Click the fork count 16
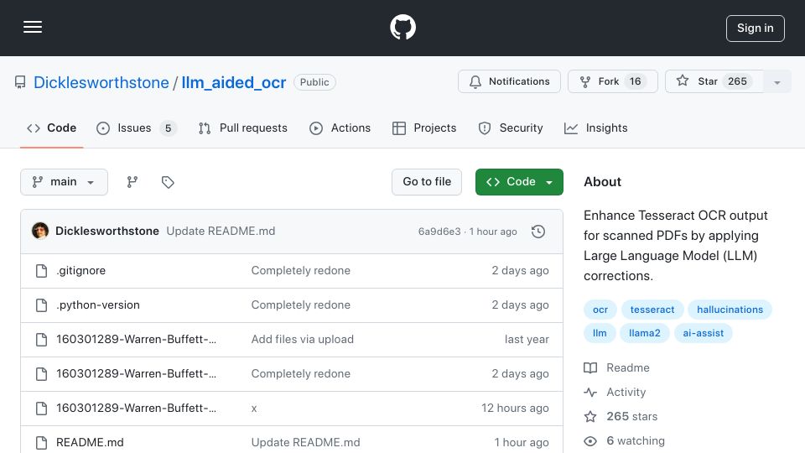The width and height of the screenshot is (805, 453). click(635, 81)
